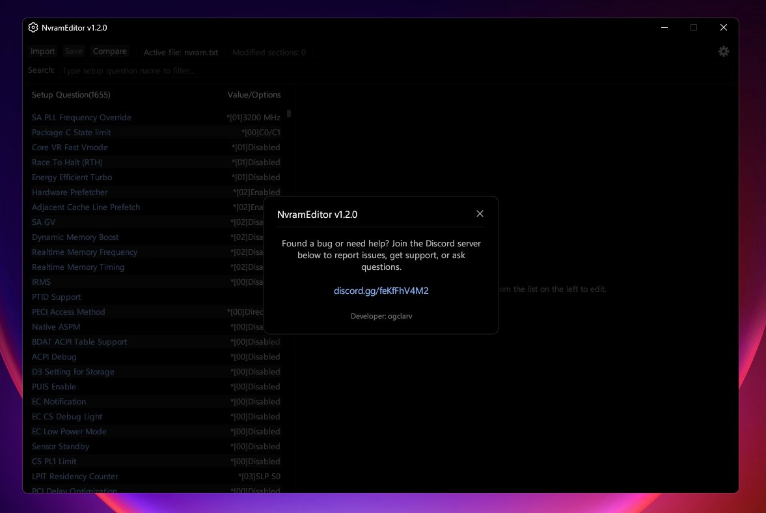Click the Developer: ogclarv text
This screenshot has height=513, width=766.
[381, 316]
